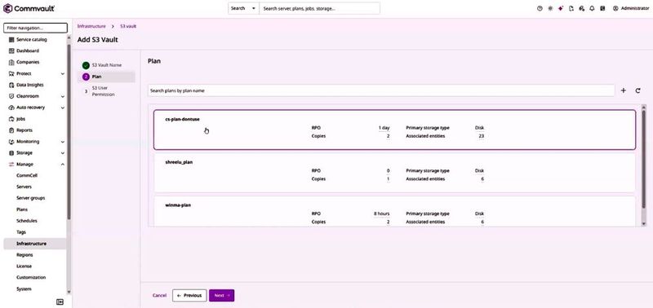Click the Previous button
This screenshot has height=308, width=653.
(x=189, y=296)
